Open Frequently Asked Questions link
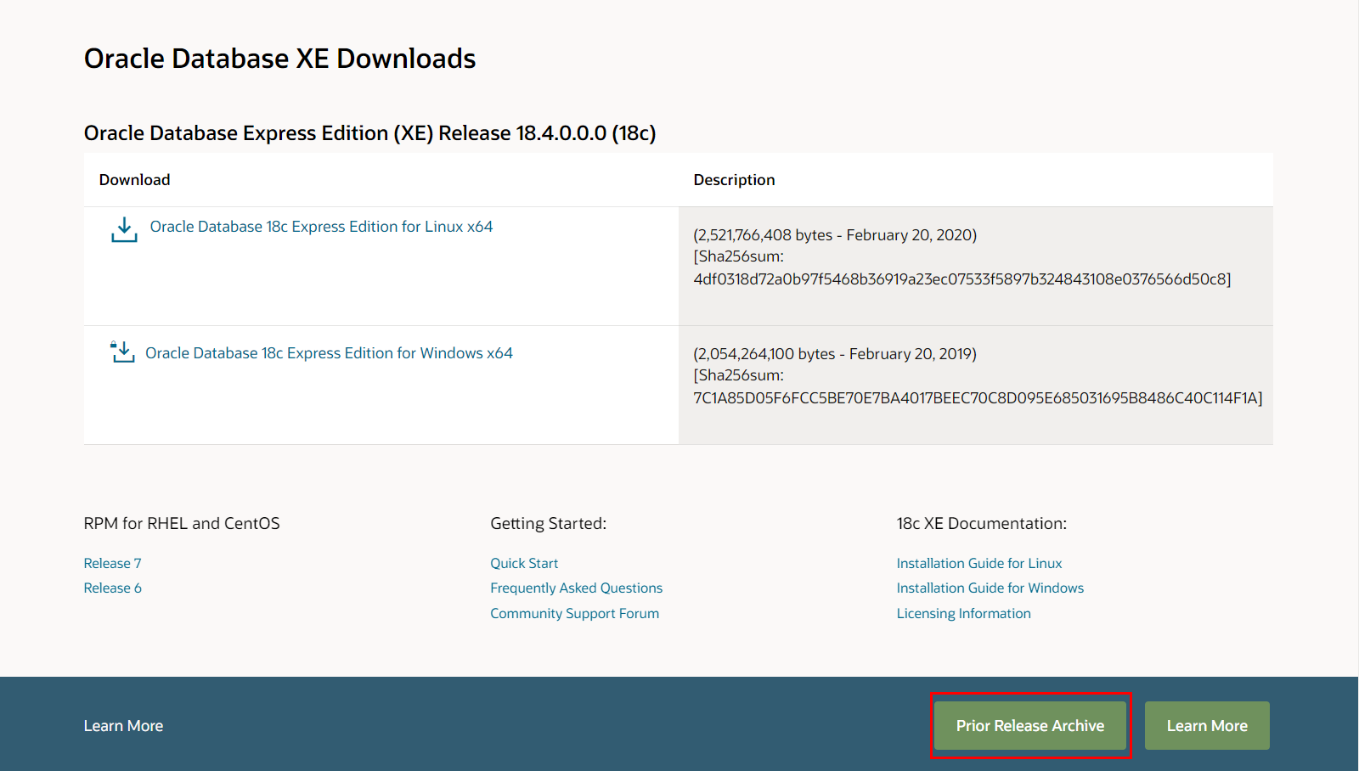The image size is (1359, 771). [576, 588]
